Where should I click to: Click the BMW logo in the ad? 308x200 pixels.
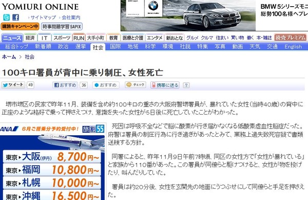pos(153,6)
